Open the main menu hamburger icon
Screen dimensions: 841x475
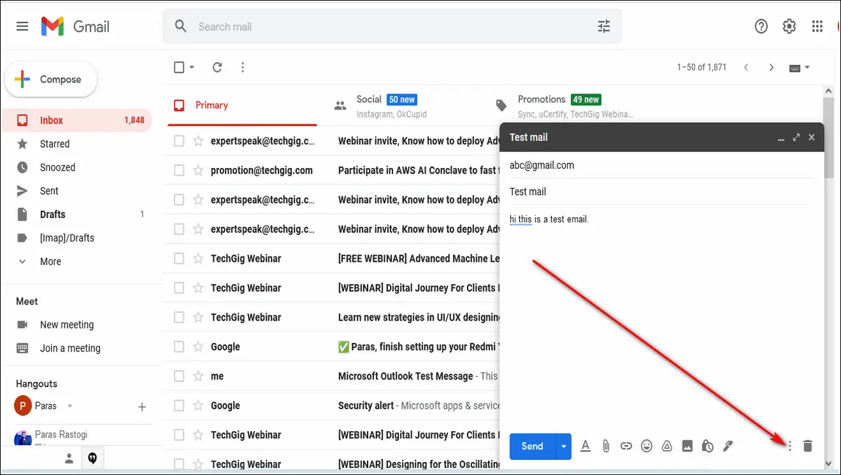point(22,26)
